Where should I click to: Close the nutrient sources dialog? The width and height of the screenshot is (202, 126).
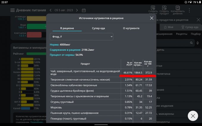coord(152,18)
